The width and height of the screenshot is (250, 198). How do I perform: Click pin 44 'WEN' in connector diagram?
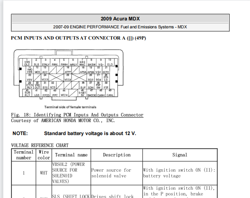64,93
